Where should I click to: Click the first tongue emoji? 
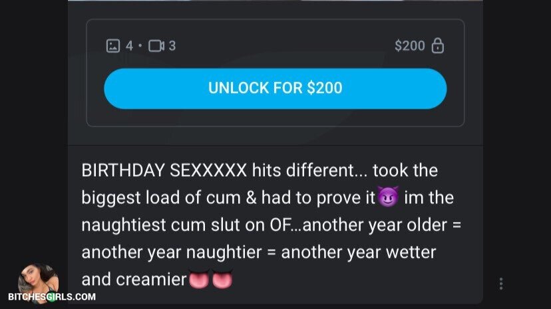199,279
